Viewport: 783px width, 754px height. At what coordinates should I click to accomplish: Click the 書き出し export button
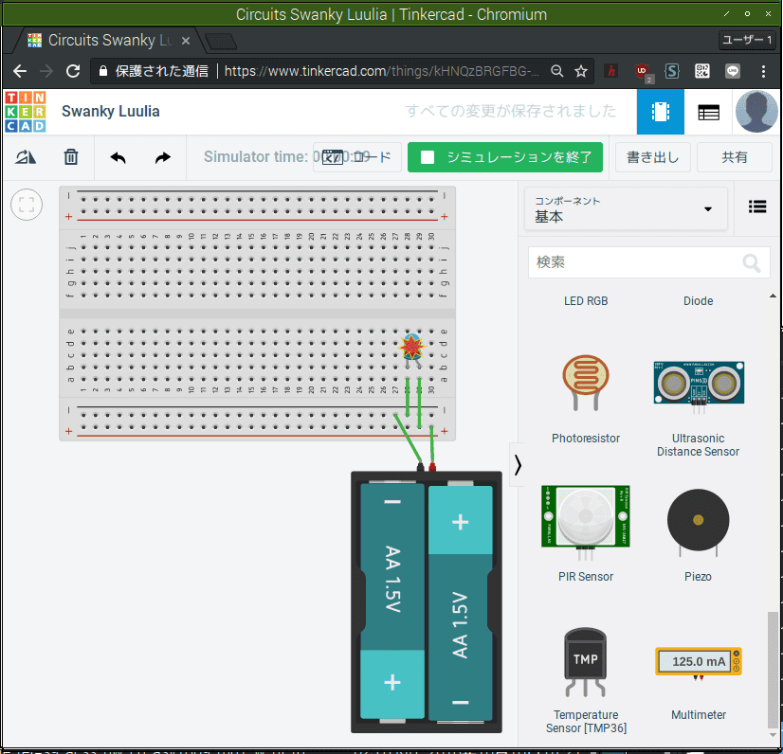(x=653, y=157)
